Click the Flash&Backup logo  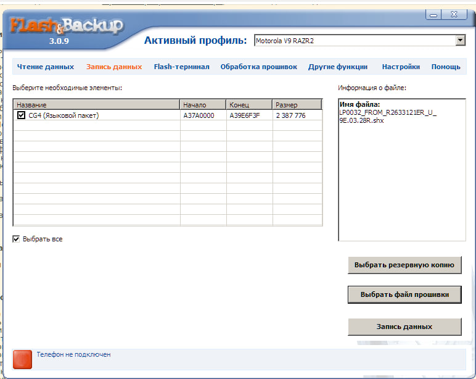67,25
